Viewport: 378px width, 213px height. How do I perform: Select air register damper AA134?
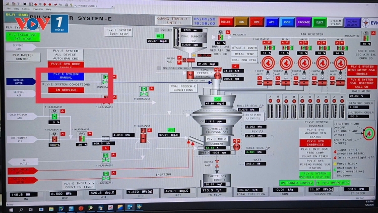pos(287,48)
